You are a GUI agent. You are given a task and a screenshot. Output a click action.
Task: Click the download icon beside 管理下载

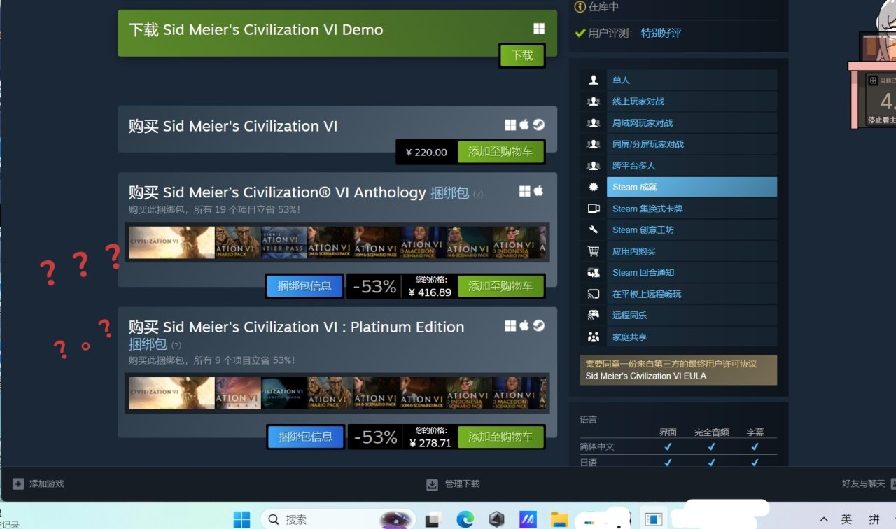[432, 484]
